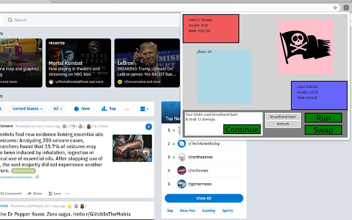Sort posts by New
This screenshot has height=220, width=352.
click(82, 109)
